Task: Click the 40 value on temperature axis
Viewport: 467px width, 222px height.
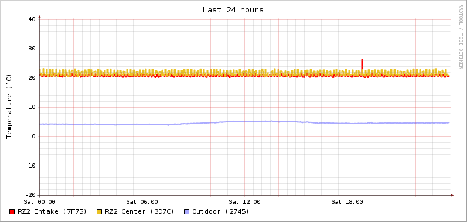Action: (32, 19)
